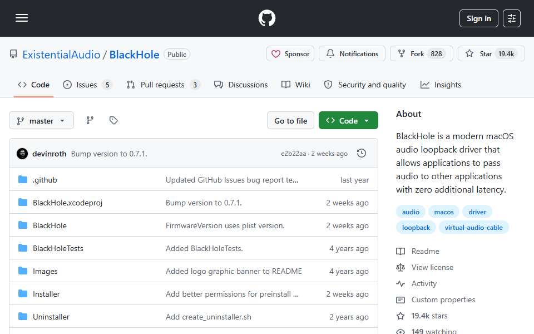Select the virtual-audio-cable topic tag

coord(473,228)
